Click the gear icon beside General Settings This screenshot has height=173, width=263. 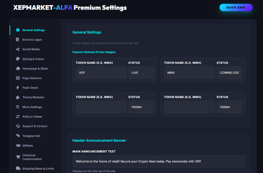(x=18, y=30)
